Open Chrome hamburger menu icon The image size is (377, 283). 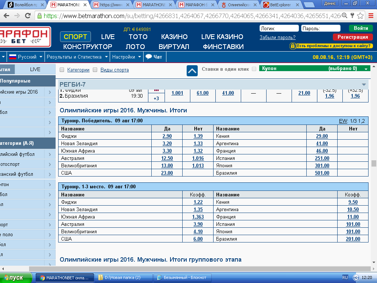point(371,16)
